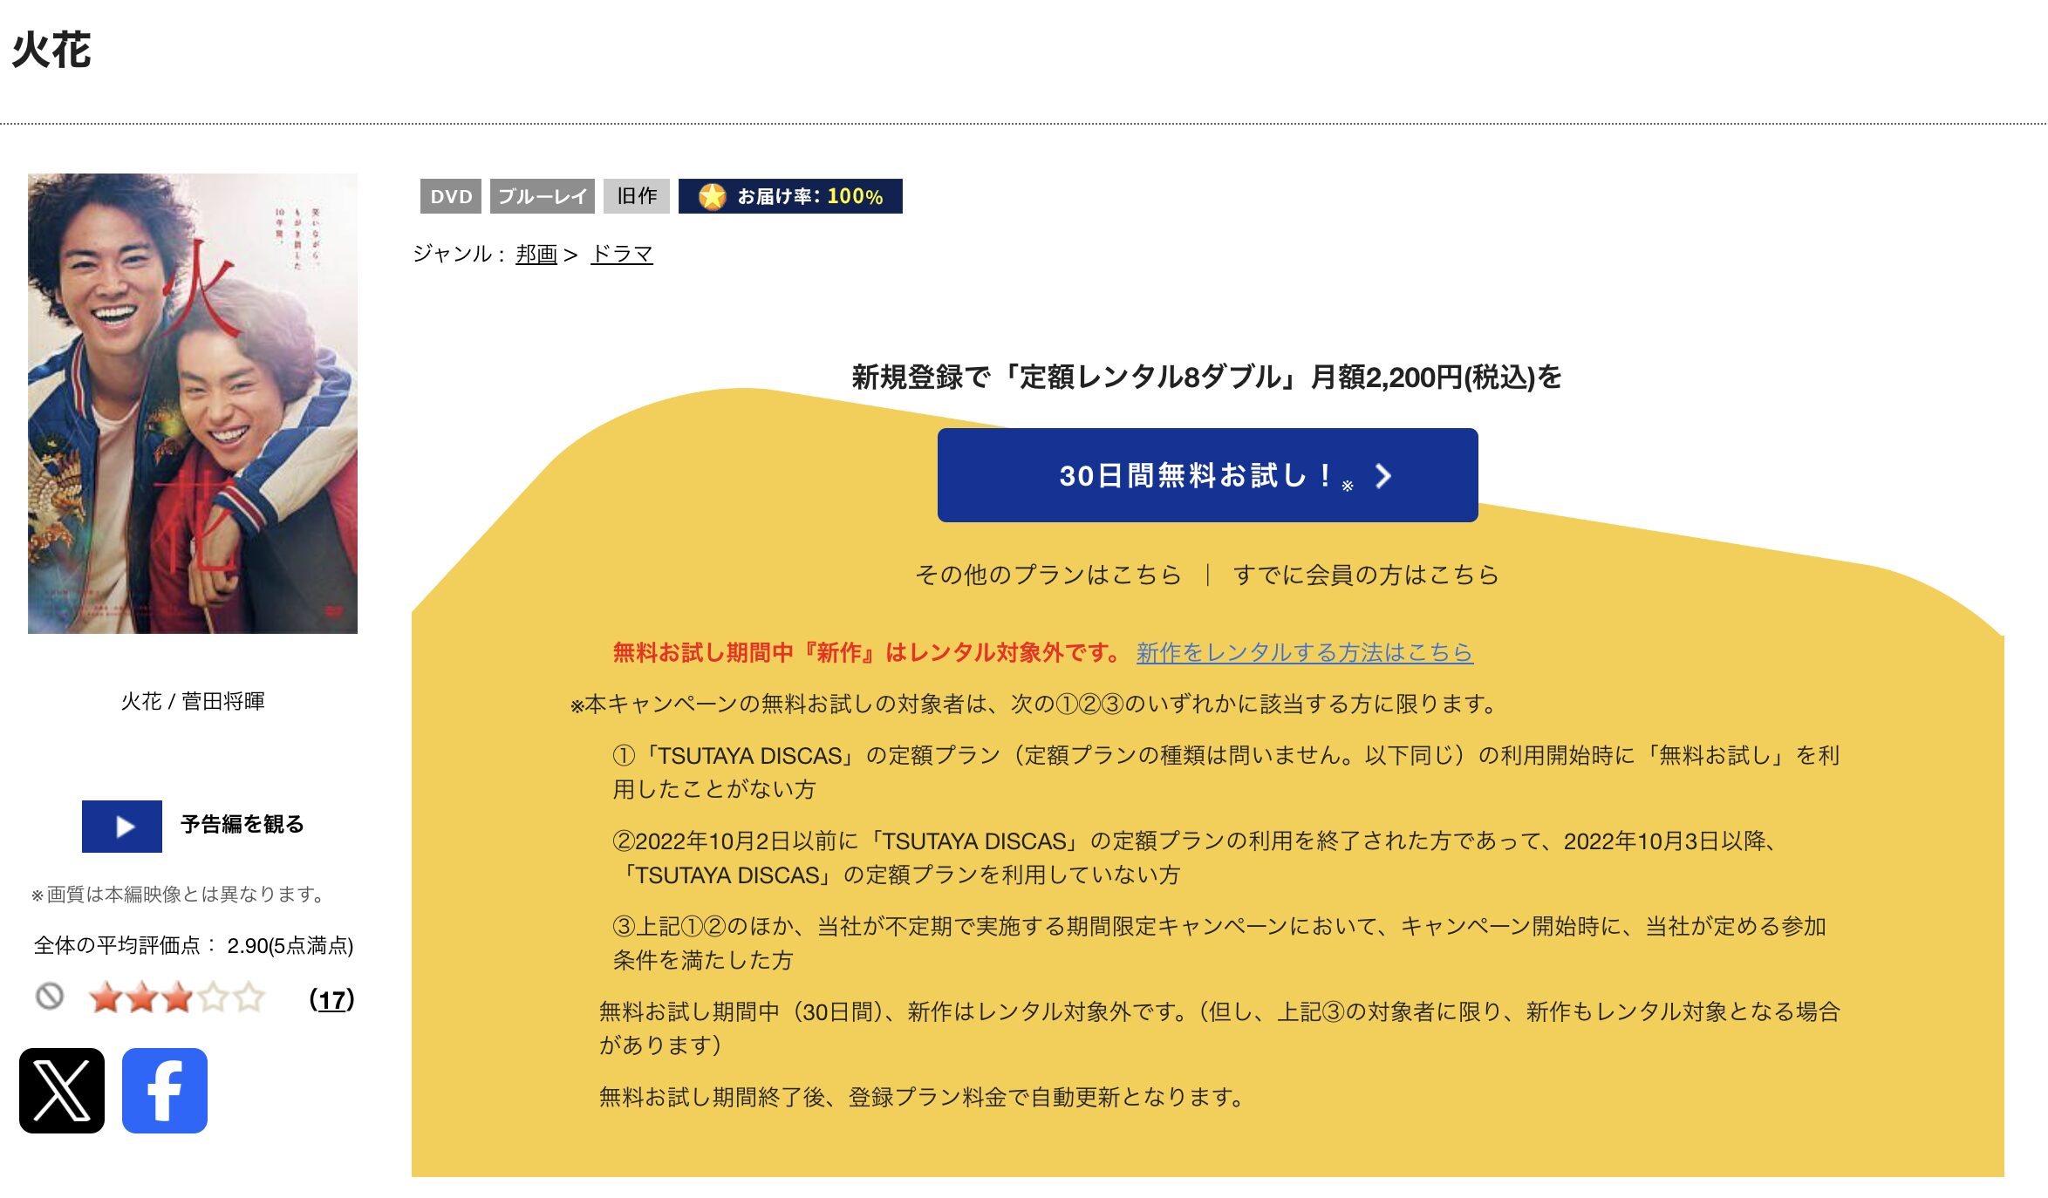Click the 画質は本編映像とは異なります note
Viewport: 2048px width, 1198px height.
(178, 894)
